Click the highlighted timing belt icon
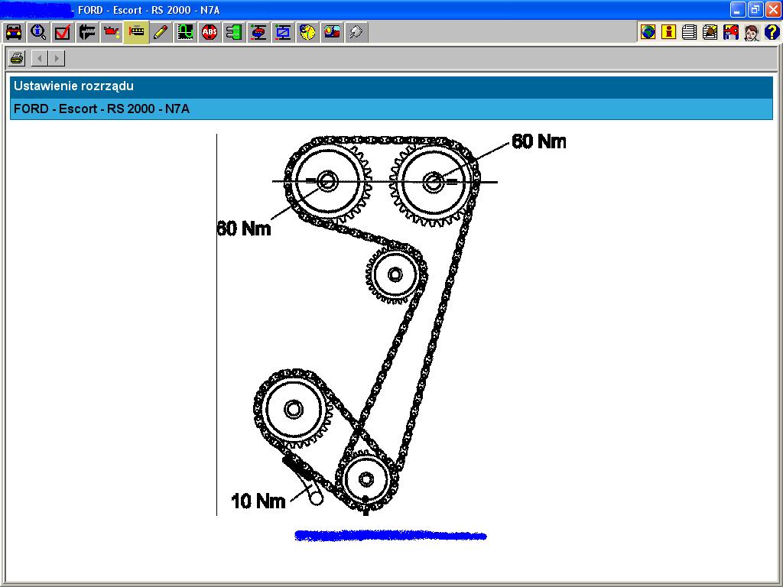Image resolution: width=783 pixels, height=587 pixels. (x=136, y=32)
